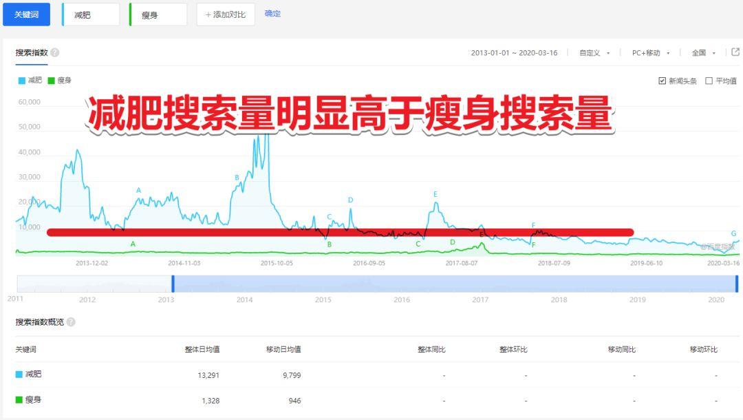Image resolution: width=743 pixels, height=420 pixels.
Task: Click the 确定 link
Action: (x=272, y=14)
